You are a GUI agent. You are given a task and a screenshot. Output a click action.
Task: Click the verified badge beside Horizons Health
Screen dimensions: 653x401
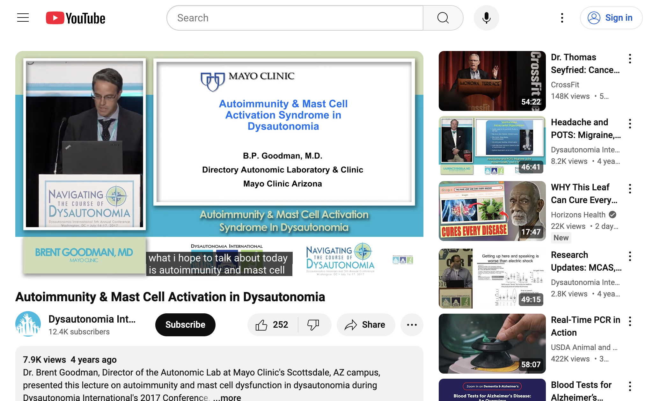pyautogui.click(x=613, y=215)
